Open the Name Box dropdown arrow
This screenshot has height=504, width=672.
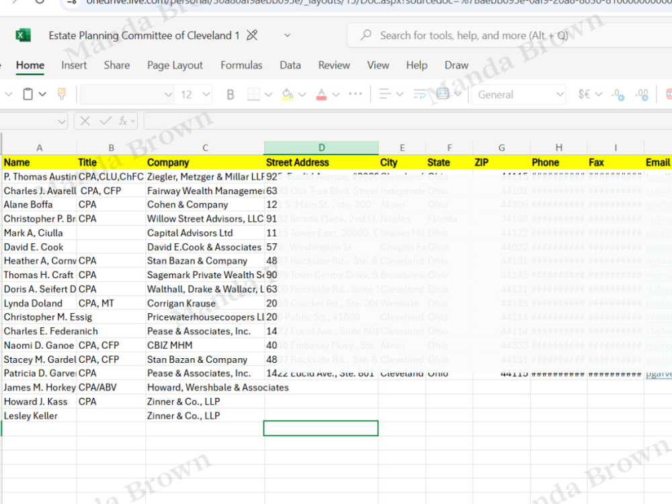click(62, 122)
